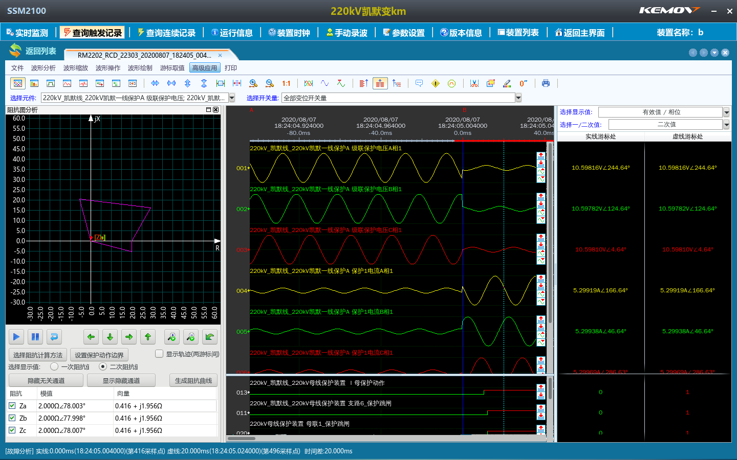The image size is (737, 460).
Task: Expand the 选择元件 dropdown
Action: 232,98
